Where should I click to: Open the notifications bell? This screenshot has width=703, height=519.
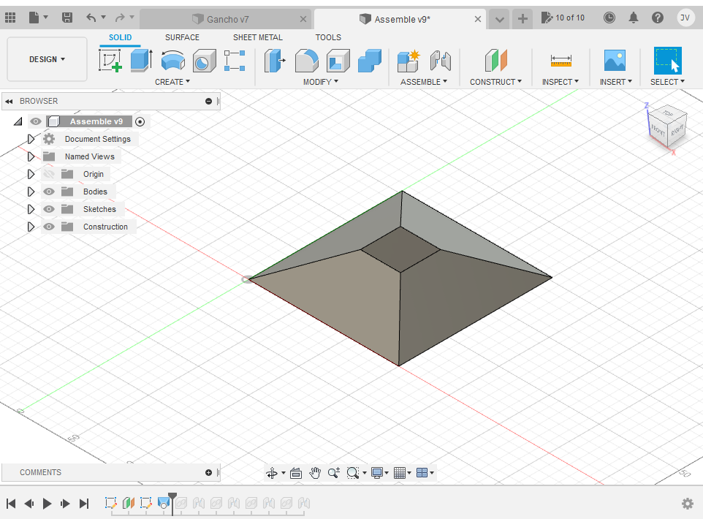click(633, 18)
